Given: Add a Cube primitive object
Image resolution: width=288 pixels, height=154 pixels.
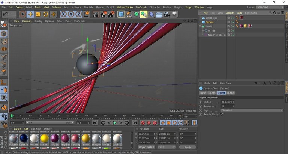Looking at the screenshot, I should 121,14.
